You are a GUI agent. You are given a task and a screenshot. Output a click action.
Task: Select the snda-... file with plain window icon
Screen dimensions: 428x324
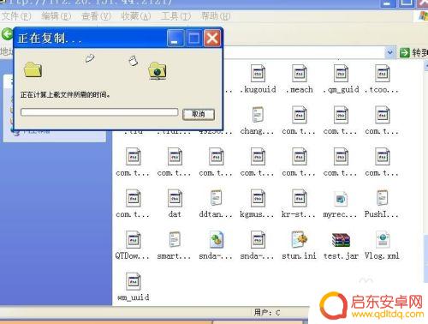258,239
